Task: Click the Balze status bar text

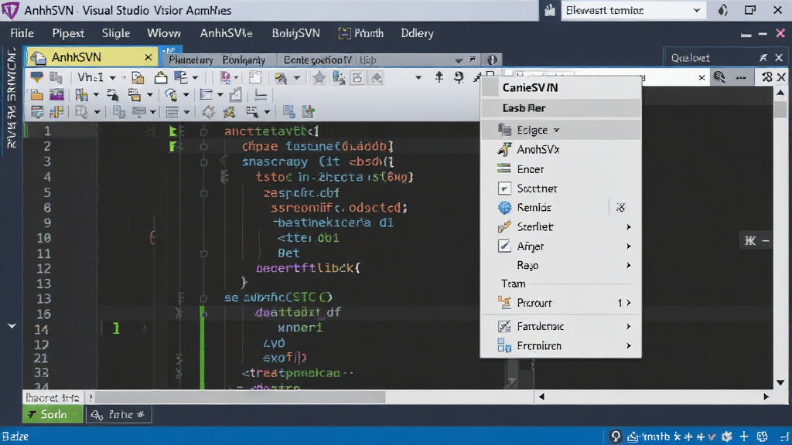Action: [15, 437]
